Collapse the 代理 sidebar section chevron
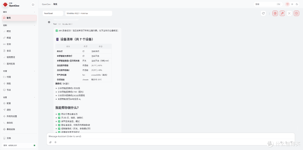The image size is (303, 150). point(35,71)
